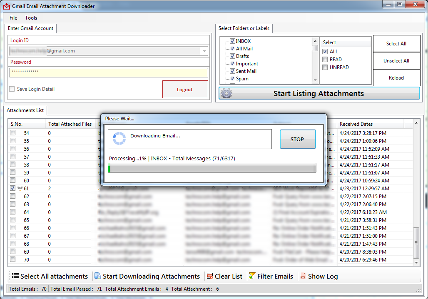Screen dimensions: 428x299
Task: Check the row 54 checkbox
Action: 12,133
